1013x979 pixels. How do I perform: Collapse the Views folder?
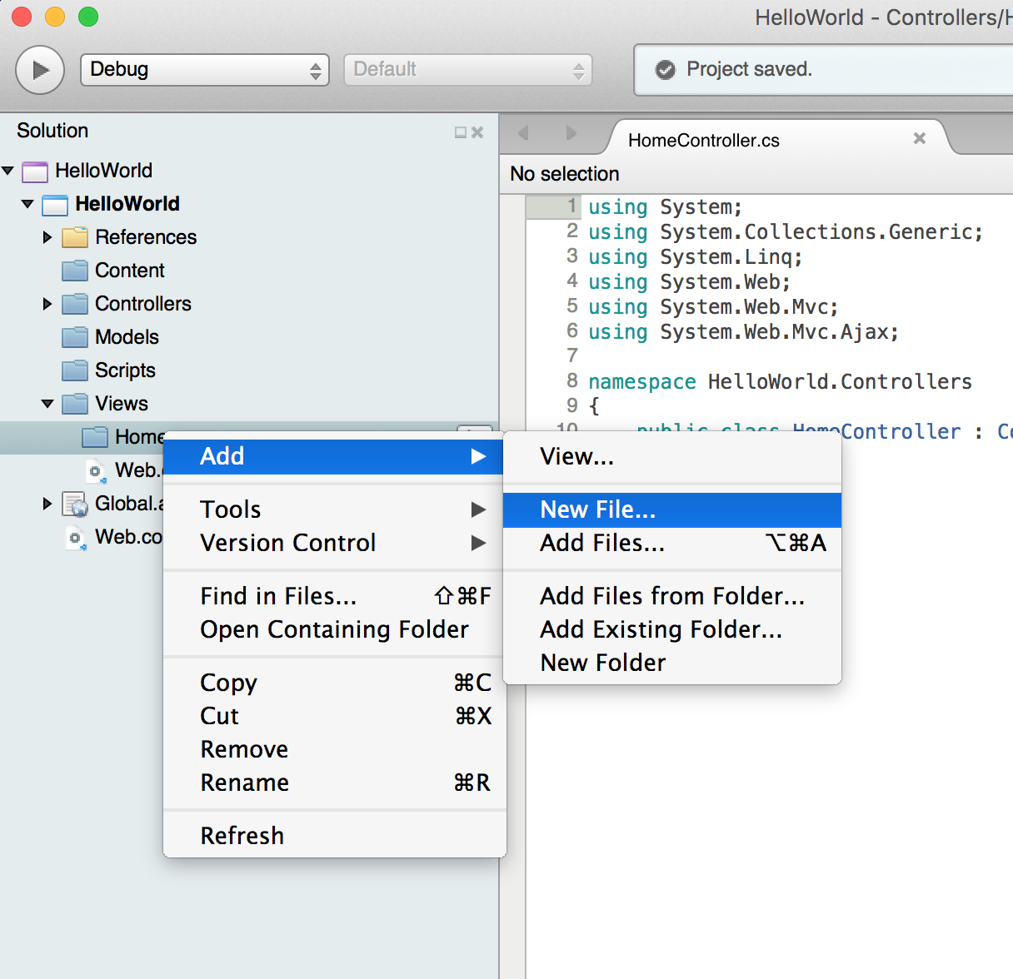pos(47,404)
